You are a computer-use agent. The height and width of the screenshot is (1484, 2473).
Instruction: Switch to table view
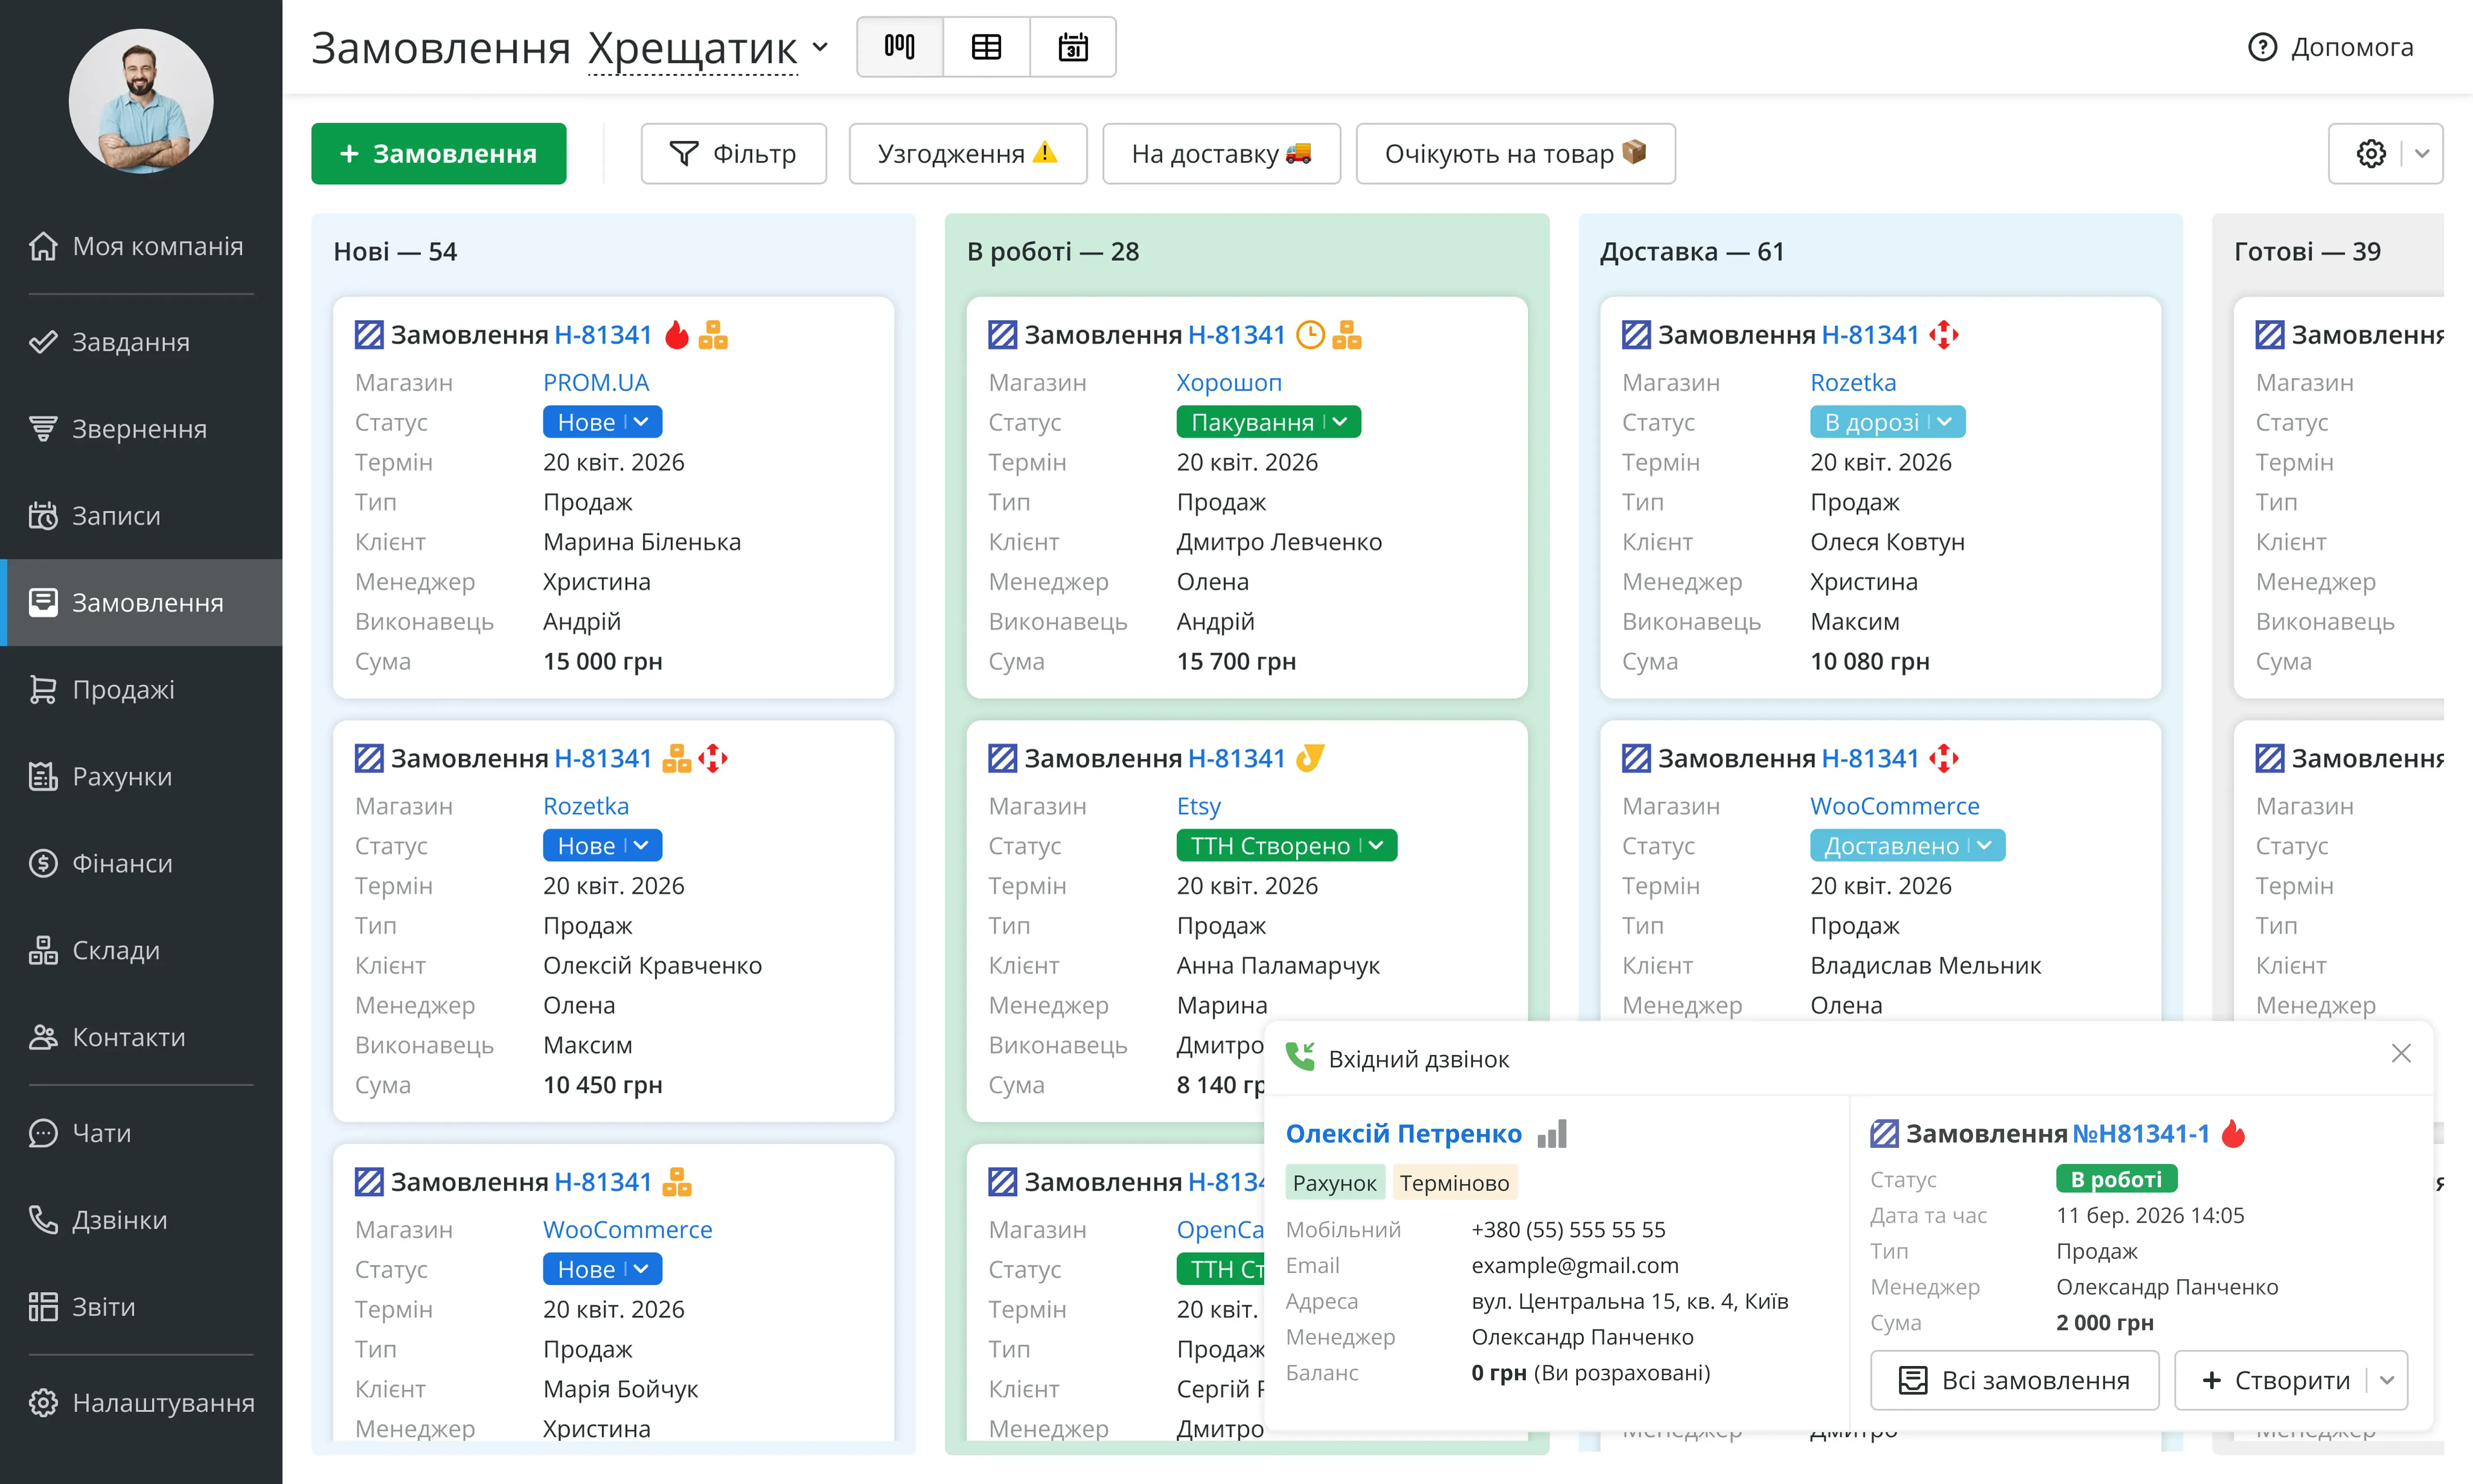point(986,47)
